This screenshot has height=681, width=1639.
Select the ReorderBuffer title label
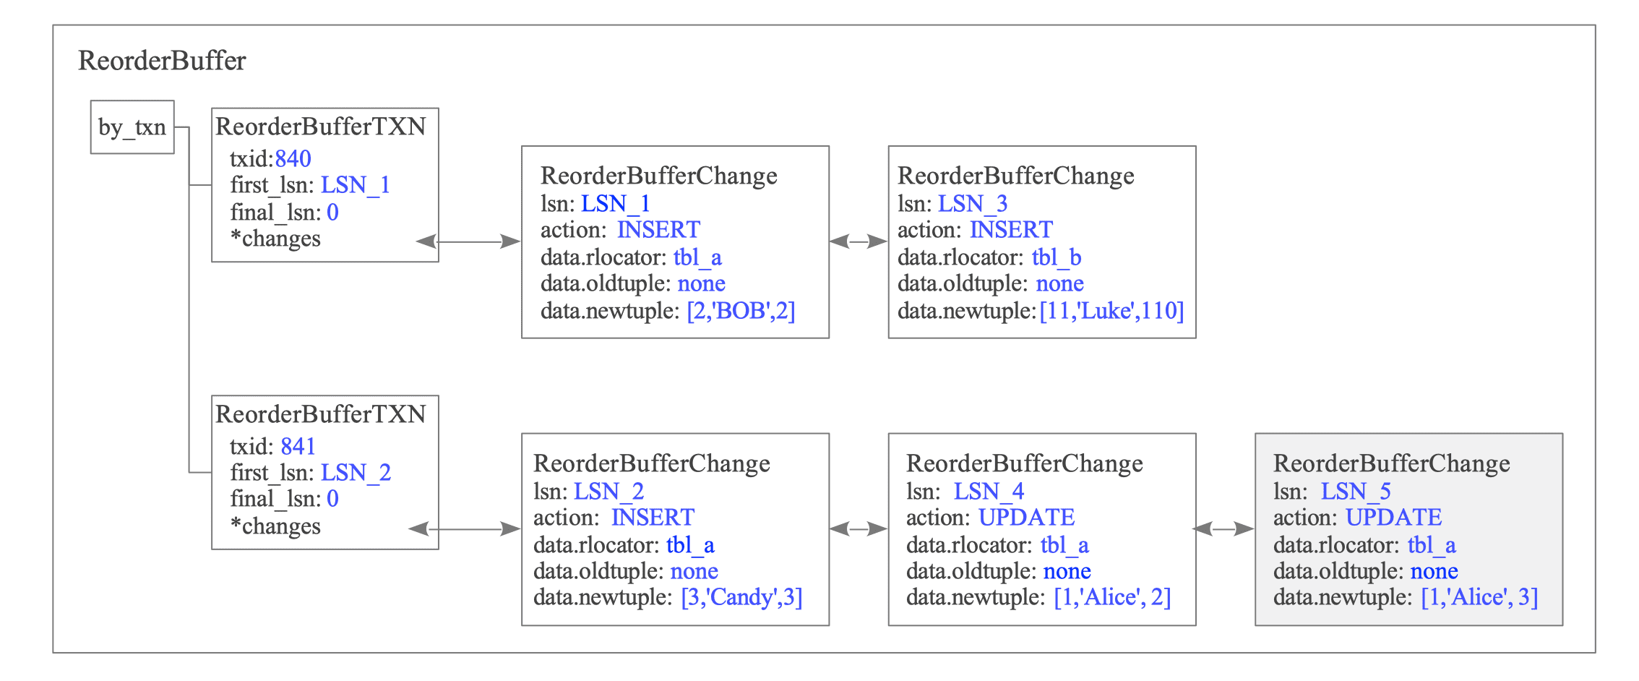162,61
